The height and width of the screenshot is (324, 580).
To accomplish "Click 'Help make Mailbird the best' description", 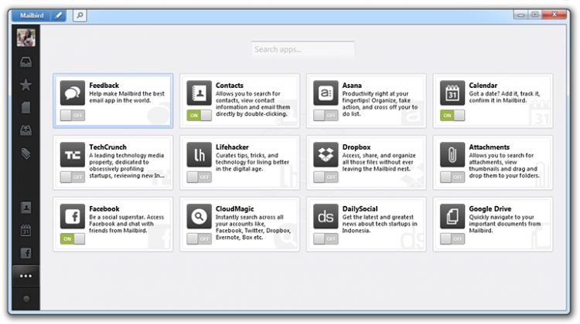I will coord(127,97).
